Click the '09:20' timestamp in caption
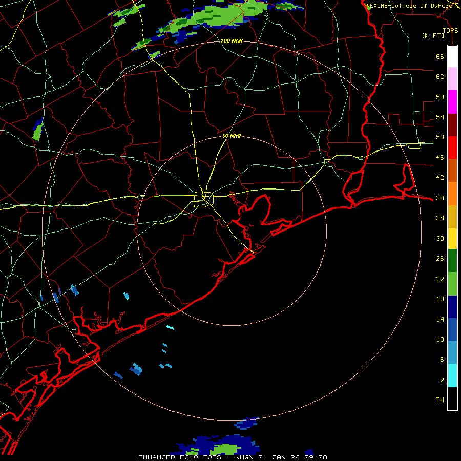The image size is (461, 461). (x=317, y=457)
